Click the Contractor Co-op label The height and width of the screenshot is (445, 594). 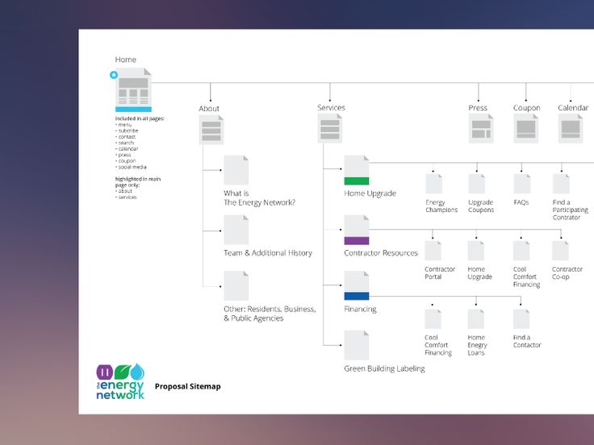point(567,273)
